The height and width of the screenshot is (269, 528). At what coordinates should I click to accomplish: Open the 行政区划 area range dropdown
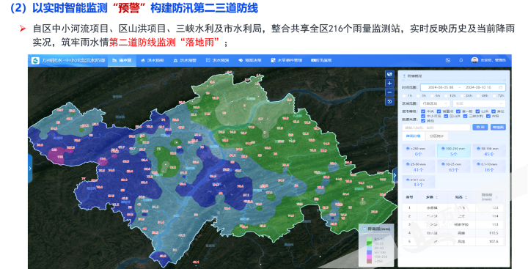[x=435, y=103]
